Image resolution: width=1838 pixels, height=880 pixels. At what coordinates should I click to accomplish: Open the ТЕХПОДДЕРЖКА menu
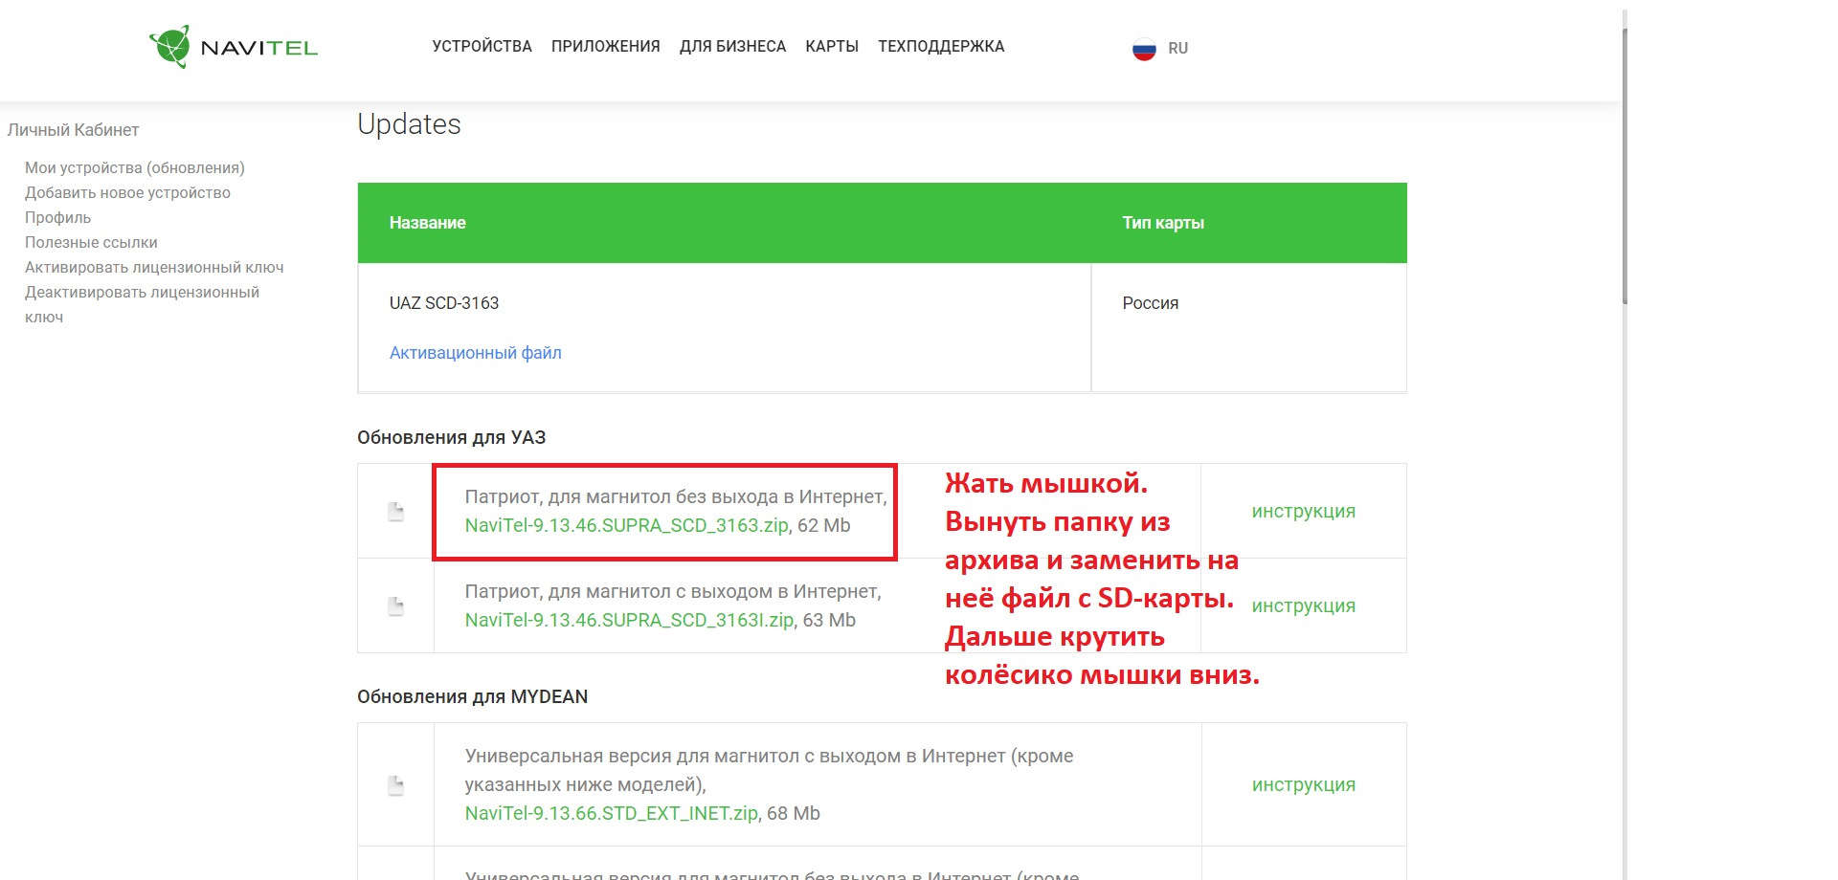941,47
